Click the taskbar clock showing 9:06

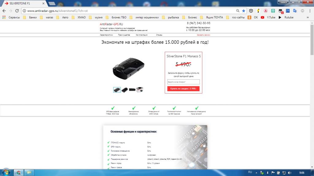click(x=302, y=173)
